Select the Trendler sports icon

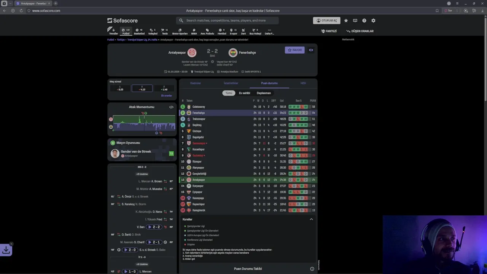point(113,31)
